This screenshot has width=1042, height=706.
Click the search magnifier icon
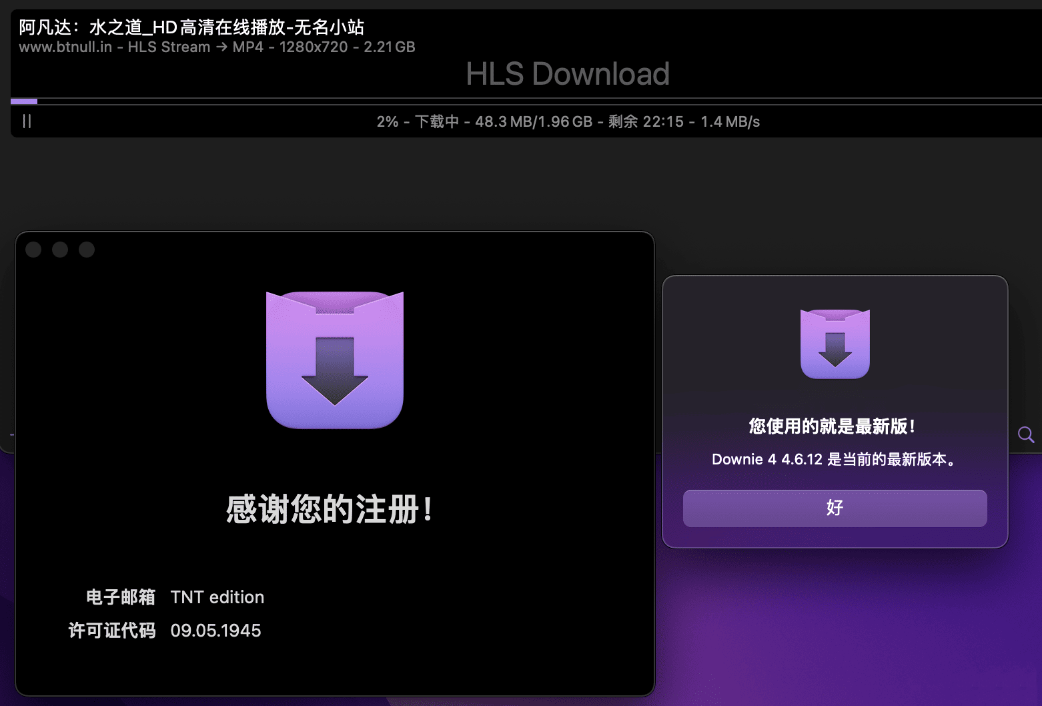[1026, 435]
